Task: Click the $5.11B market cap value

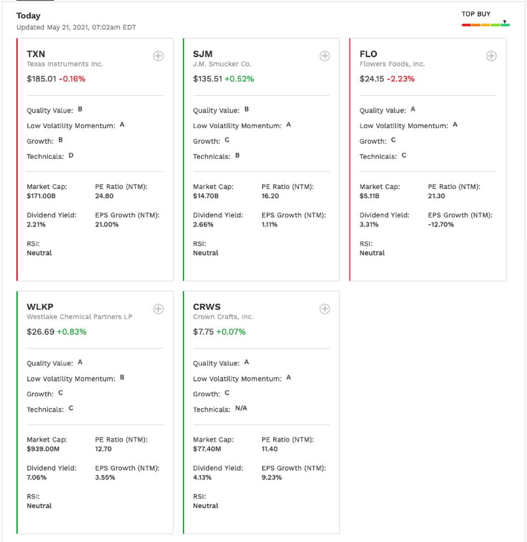Action: (x=369, y=196)
